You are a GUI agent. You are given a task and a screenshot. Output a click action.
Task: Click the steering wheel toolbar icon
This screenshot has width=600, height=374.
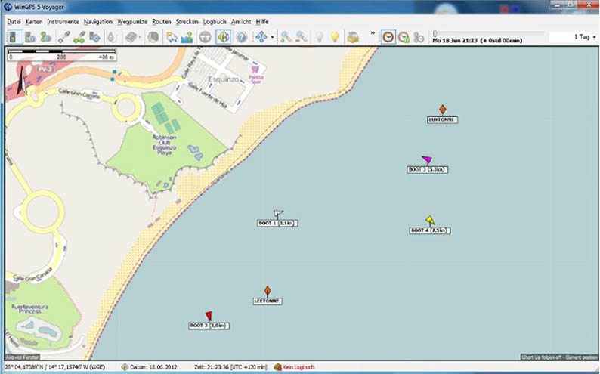(205, 37)
